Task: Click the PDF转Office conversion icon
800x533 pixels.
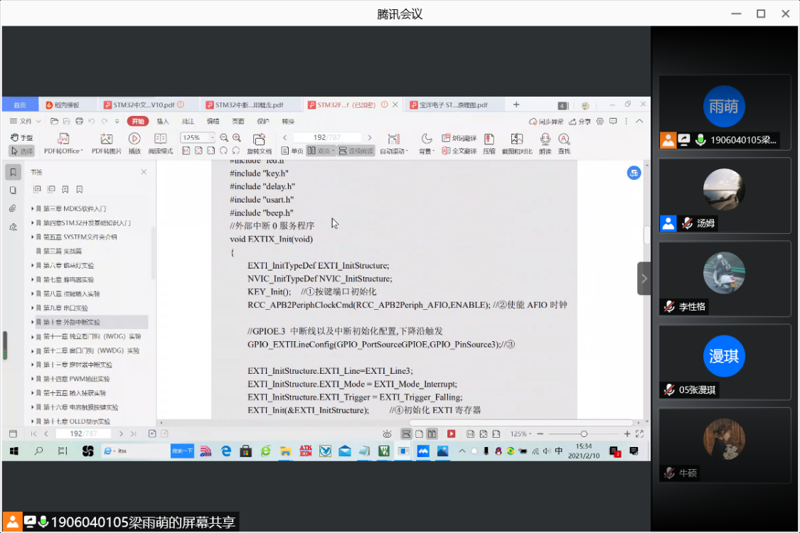Action: coord(63,139)
